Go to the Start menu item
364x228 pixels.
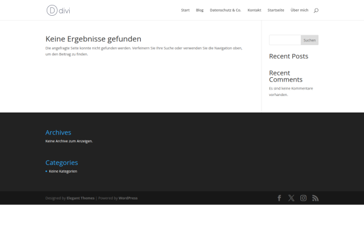[185, 10]
